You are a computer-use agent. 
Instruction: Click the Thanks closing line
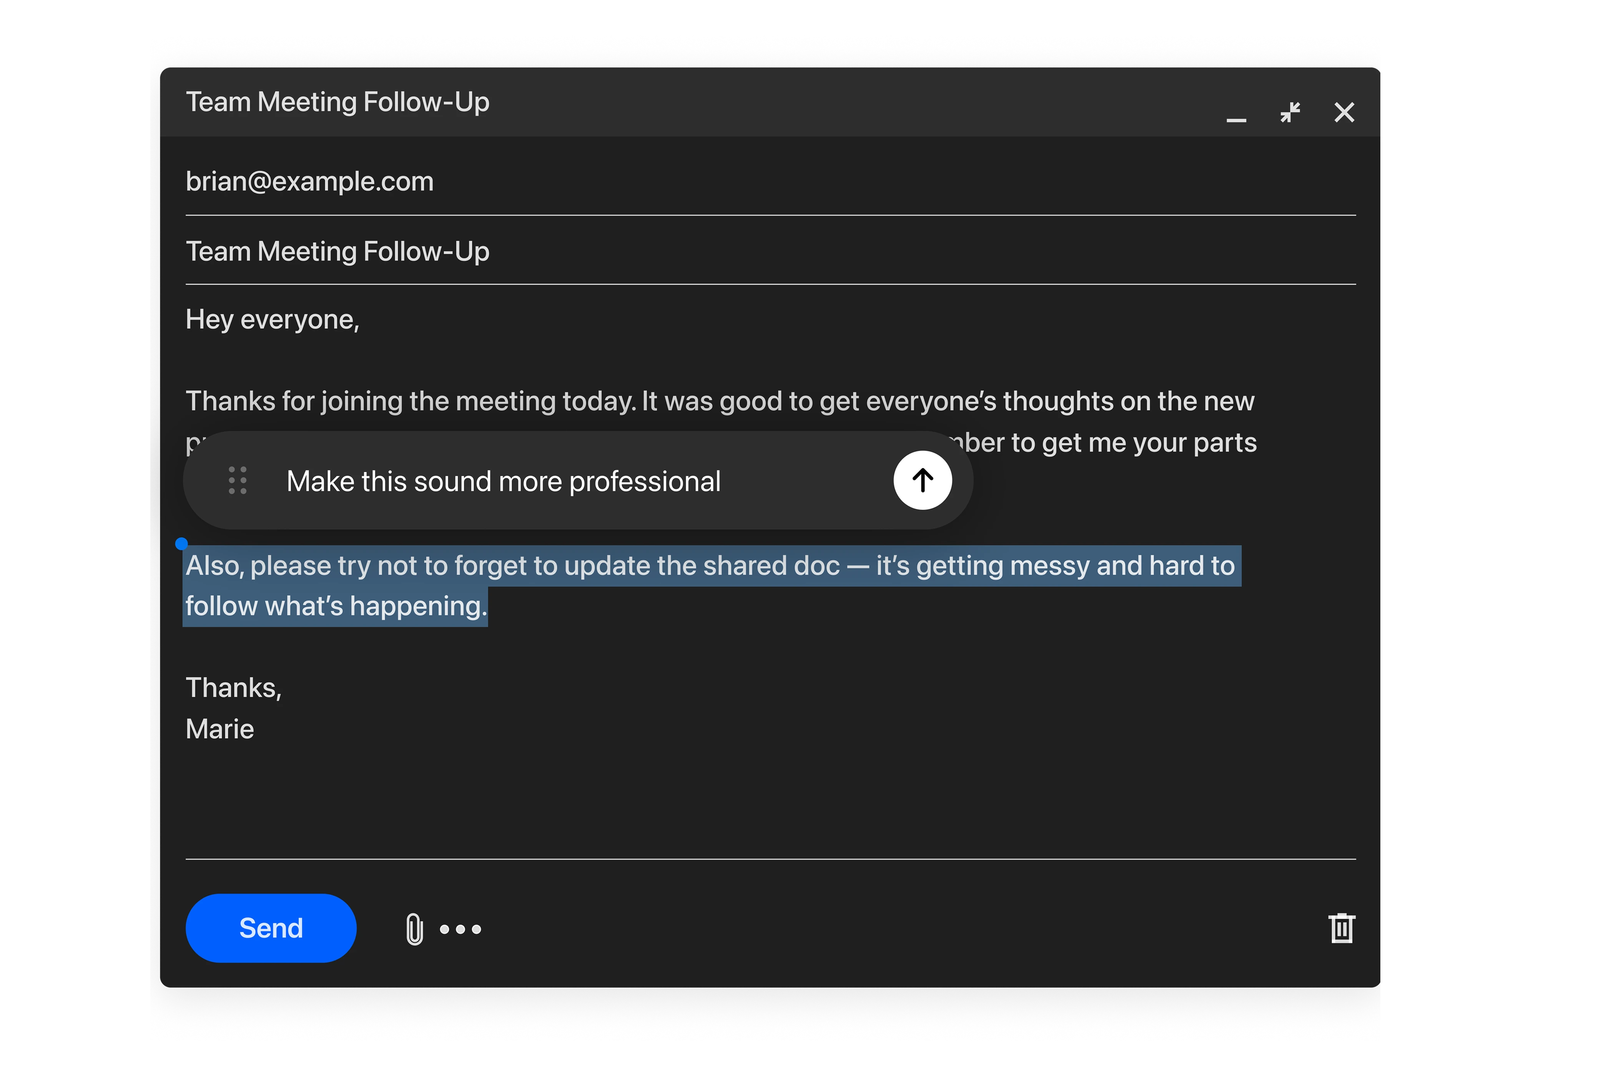[234, 687]
